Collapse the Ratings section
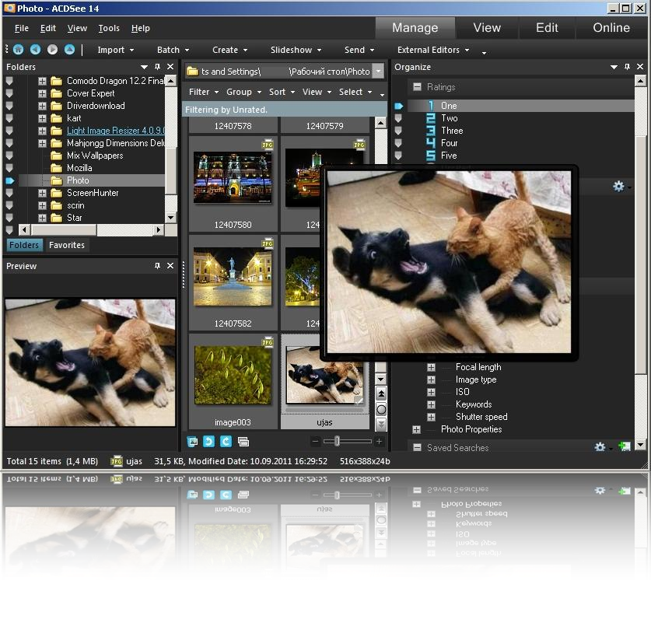The height and width of the screenshot is (619, 651). 417,87
